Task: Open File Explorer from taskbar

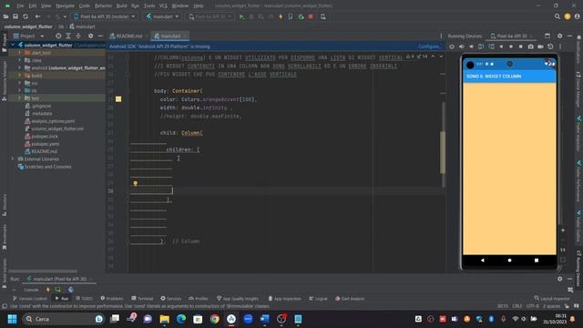Action: tap(164, 319)
